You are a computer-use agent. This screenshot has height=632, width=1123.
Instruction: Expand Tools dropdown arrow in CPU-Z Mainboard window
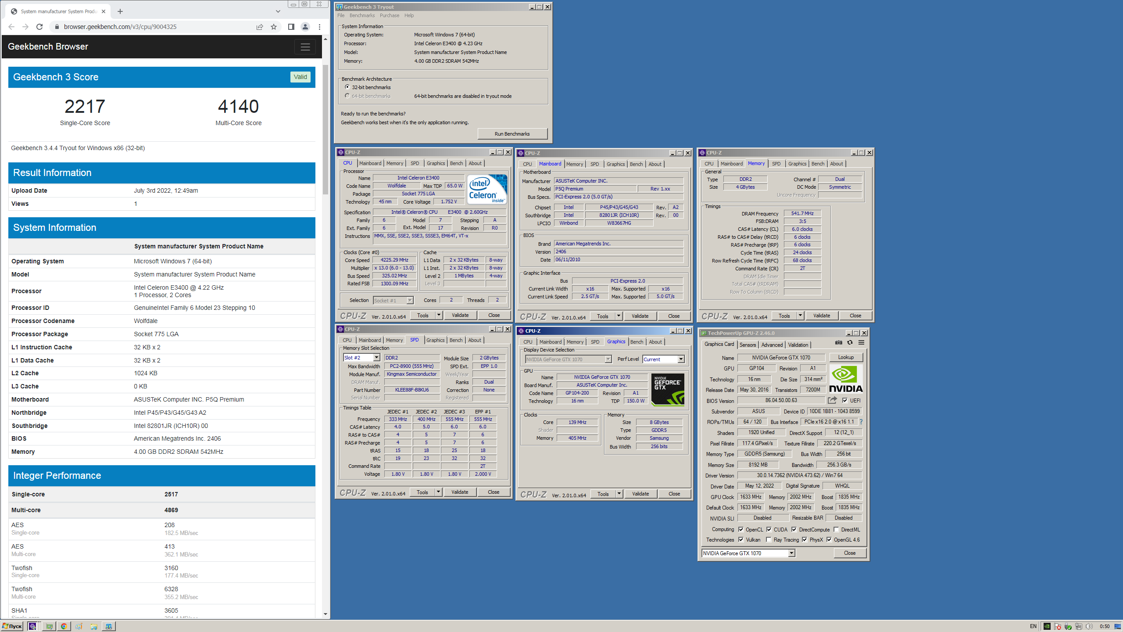click(x=619, y=316)
